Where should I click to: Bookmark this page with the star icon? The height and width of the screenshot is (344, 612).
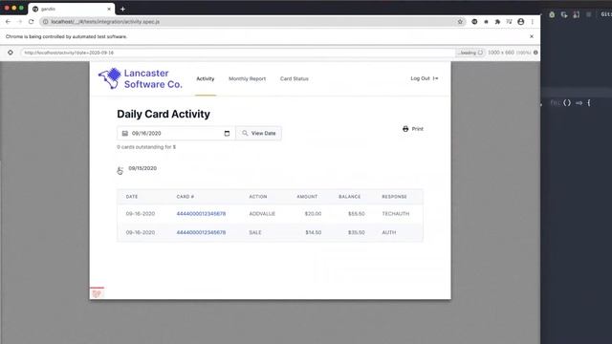[x=460, y=22]
